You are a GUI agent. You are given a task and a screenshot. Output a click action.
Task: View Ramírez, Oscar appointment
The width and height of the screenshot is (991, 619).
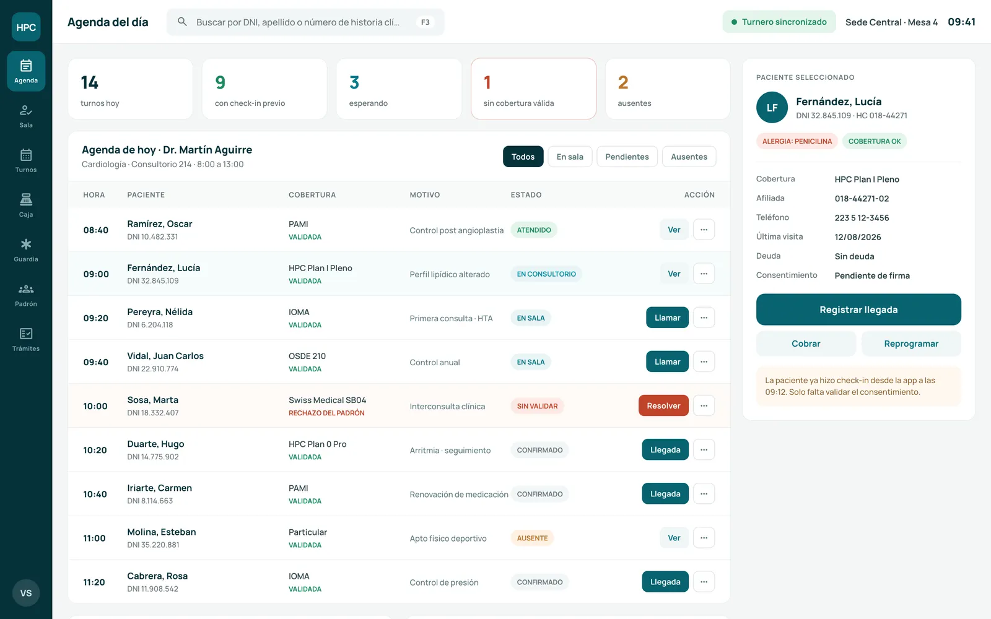tap(674, 230)
